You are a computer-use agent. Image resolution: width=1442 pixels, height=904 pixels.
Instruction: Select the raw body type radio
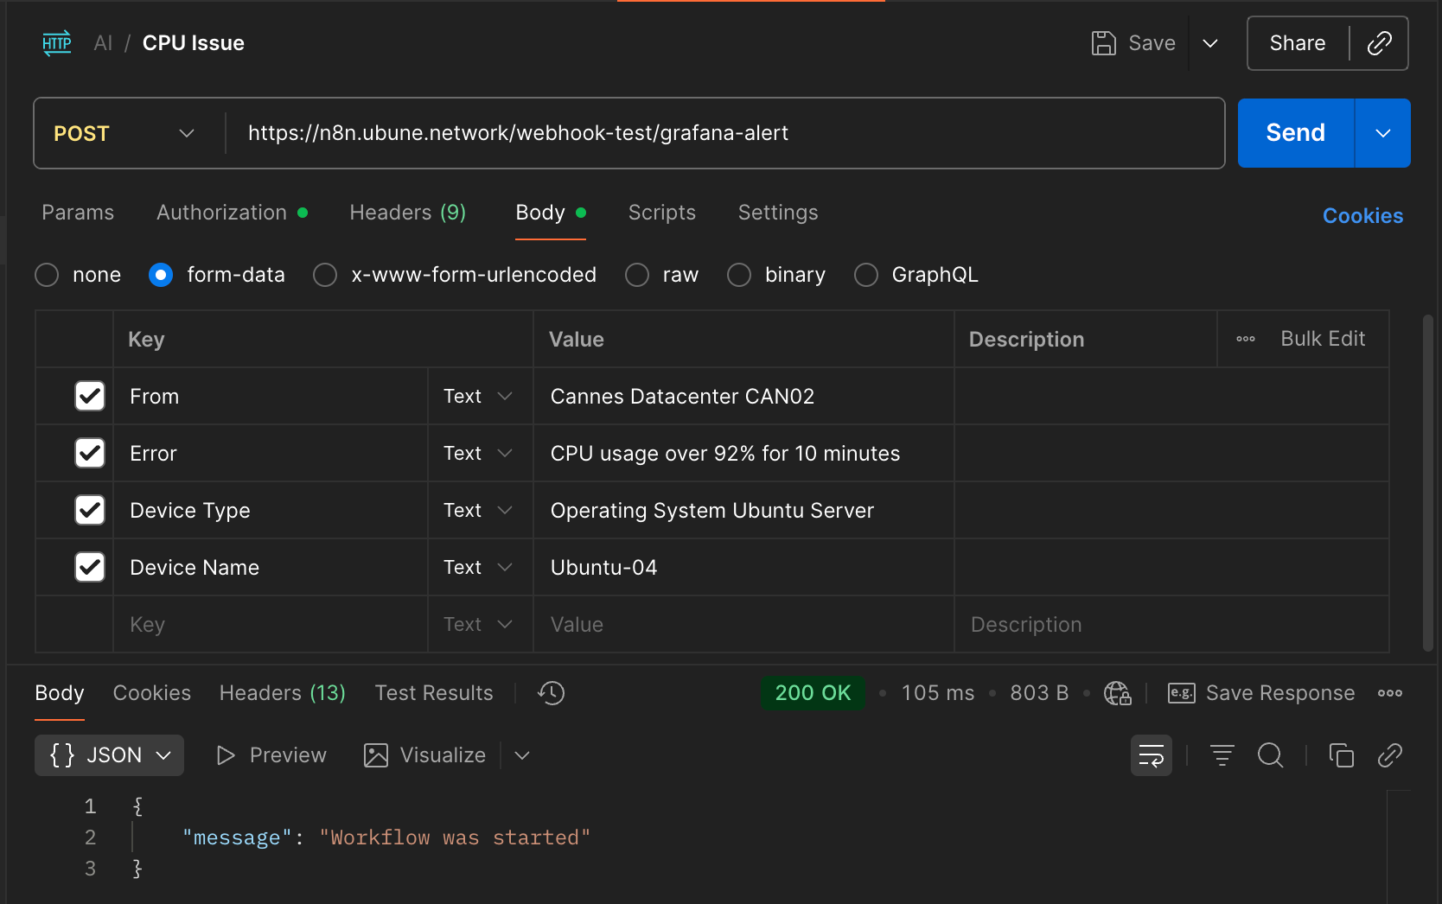coord(637,275)
